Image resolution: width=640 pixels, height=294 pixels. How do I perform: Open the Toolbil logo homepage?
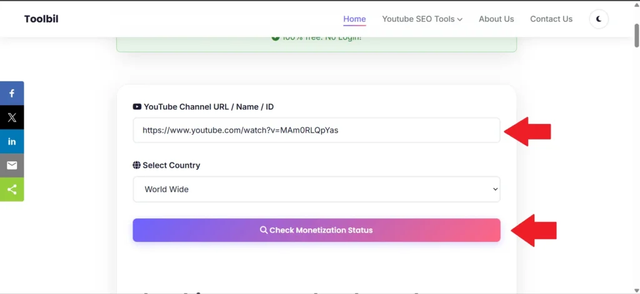[41, 19]
